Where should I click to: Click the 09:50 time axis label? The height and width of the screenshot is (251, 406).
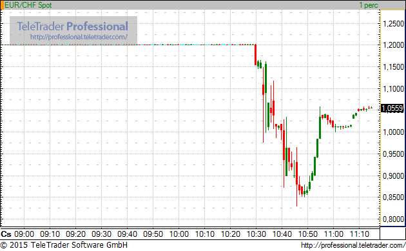(x=153, y=234)
